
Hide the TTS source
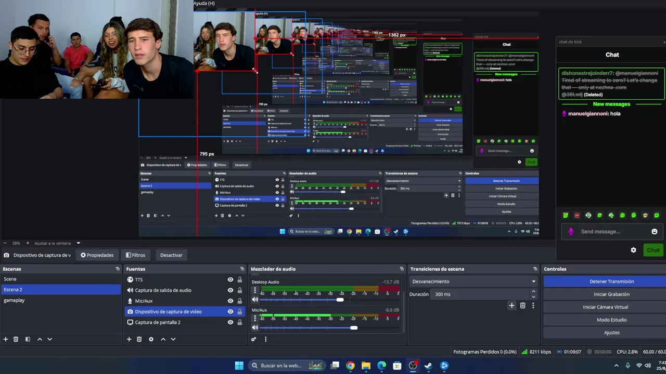point(230,279)
